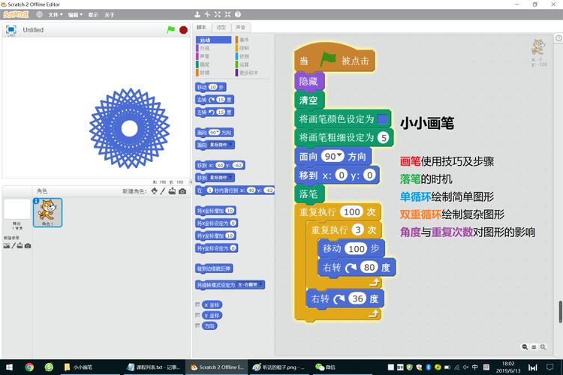The height and width of the screenshot is (375, 563).
Task: Switch to the 课程列表.txt Notepad taskbar window
Action: tap(154, 367)
